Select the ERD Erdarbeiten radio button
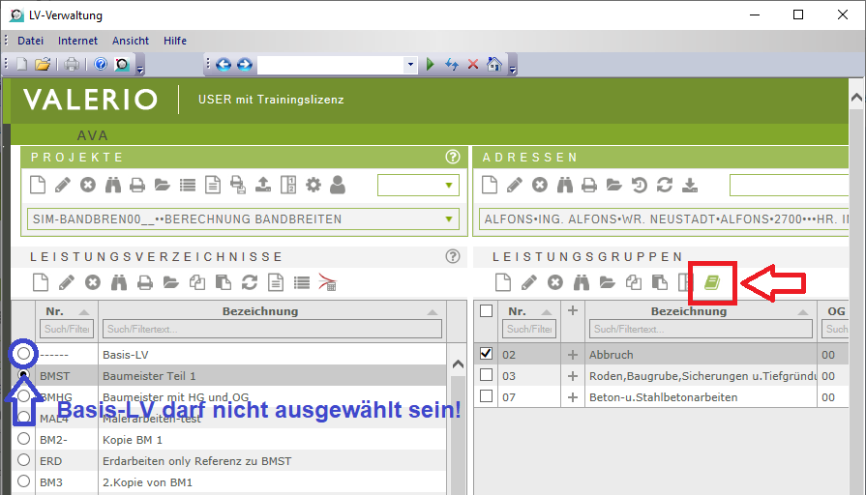866x495 pixels. 24,460
